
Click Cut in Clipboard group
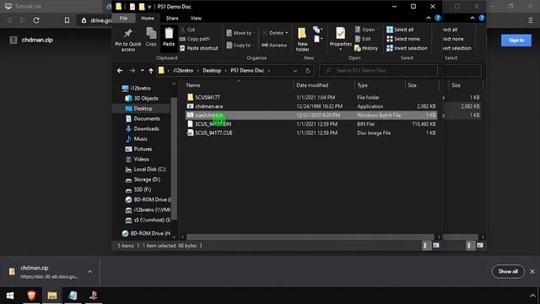point(187,30)
